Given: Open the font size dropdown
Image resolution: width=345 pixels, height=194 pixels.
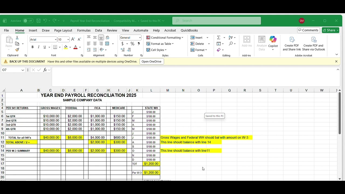Looking at the screenshot, I should 68,40.
